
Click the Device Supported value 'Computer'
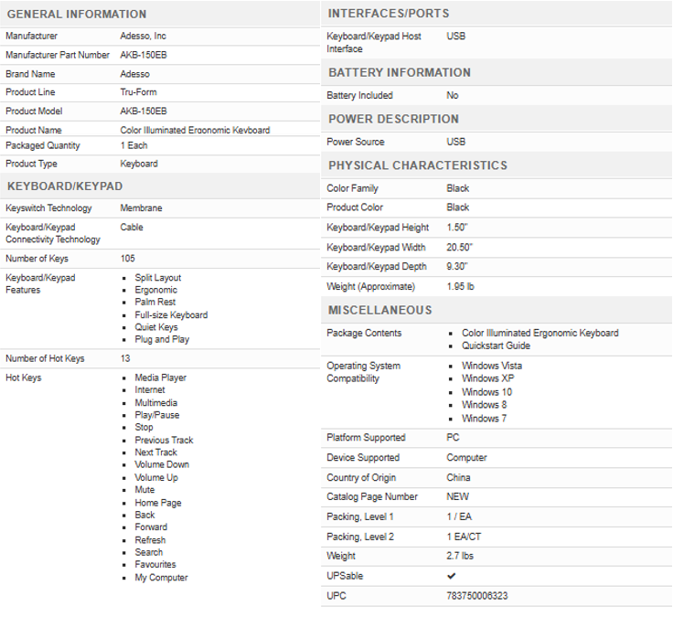click(466, 457)
